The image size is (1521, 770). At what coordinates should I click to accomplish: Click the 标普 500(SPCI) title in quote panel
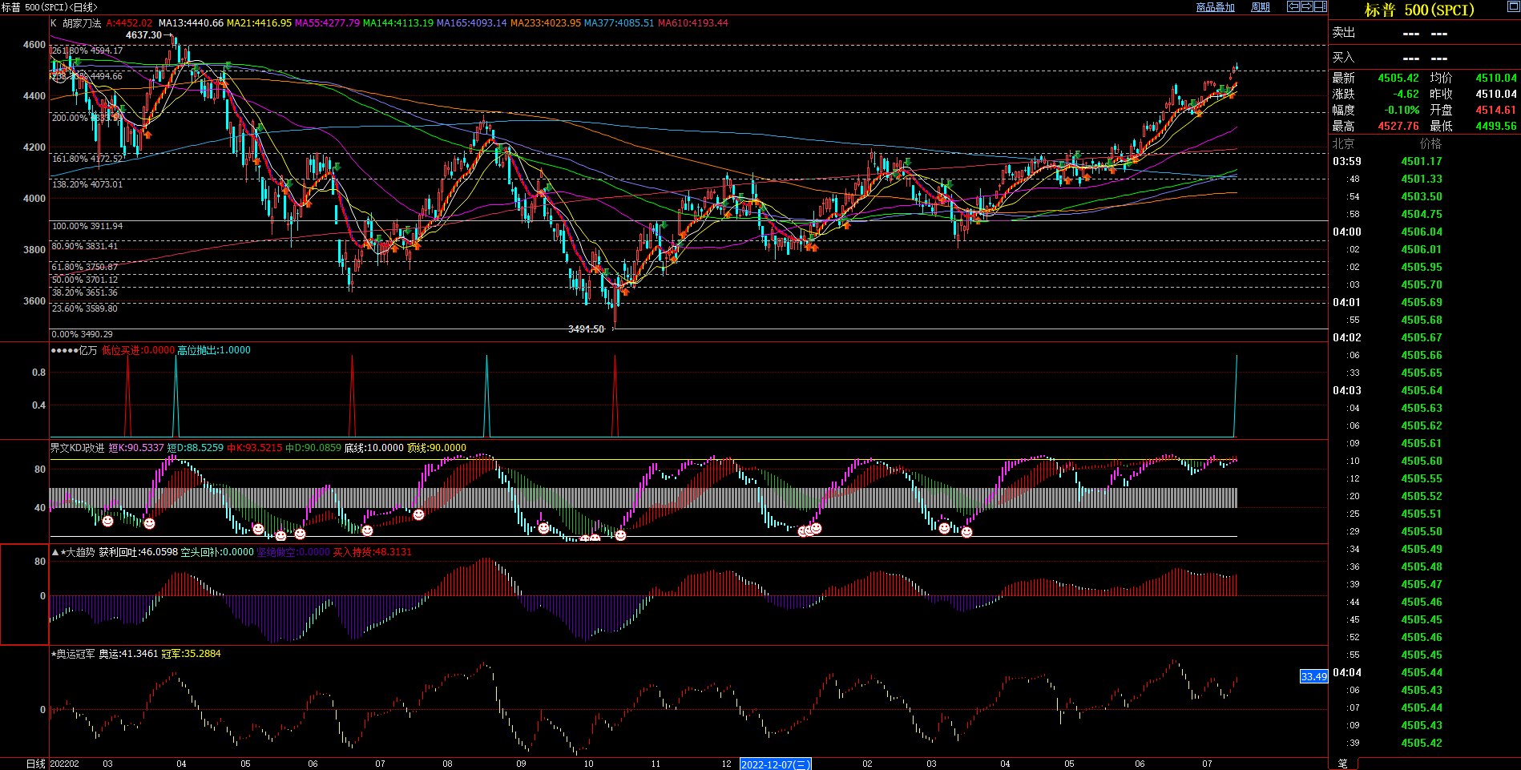(x=1419, y=10)
